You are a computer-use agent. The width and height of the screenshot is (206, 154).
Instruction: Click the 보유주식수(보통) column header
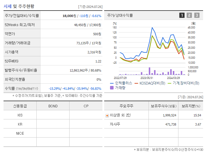point(163,106)
